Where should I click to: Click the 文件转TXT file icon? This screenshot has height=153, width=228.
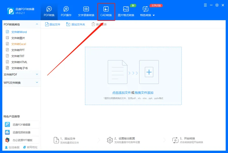pos(7,56)
